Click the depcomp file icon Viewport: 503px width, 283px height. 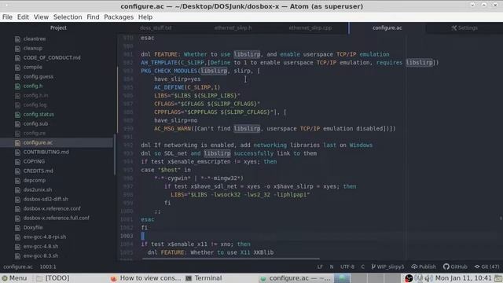(x=17, y=180)
